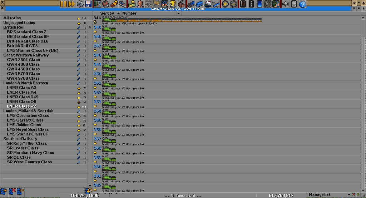The image size is (366, 198).
Task: Open company finances coins icon
Action: point(132,4)
